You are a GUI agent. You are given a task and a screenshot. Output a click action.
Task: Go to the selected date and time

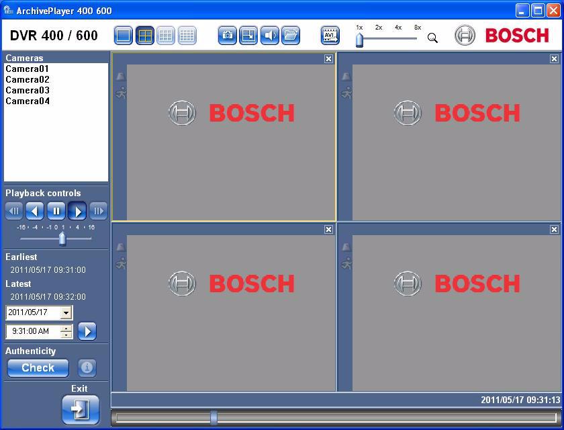click(x=87, y=331)
